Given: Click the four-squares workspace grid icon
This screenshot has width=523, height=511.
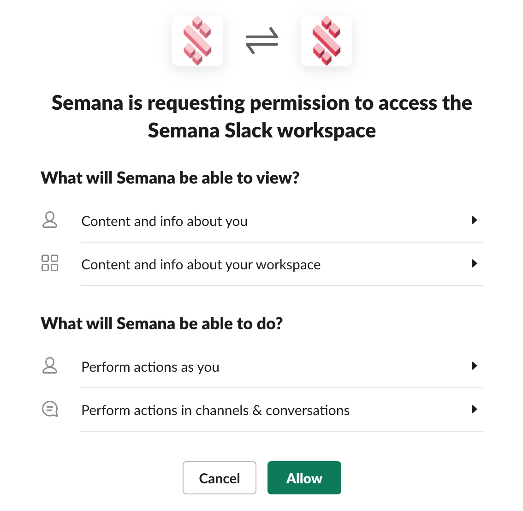Looking at the screenshot, I should click(50, 263).
